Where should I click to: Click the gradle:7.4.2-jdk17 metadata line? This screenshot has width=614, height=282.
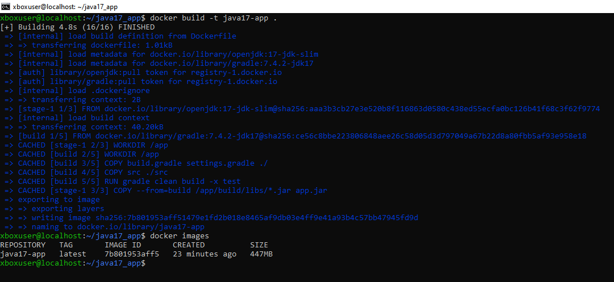point(166,64)
